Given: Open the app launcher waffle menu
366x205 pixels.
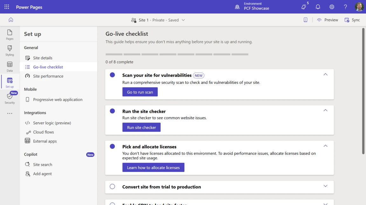Looking at the screenshot, I should tap(7, 7).
